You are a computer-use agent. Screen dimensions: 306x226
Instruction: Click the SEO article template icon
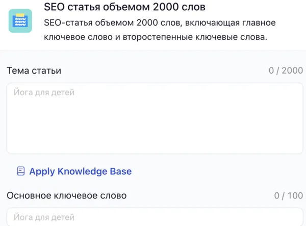(x=20, y=20)
